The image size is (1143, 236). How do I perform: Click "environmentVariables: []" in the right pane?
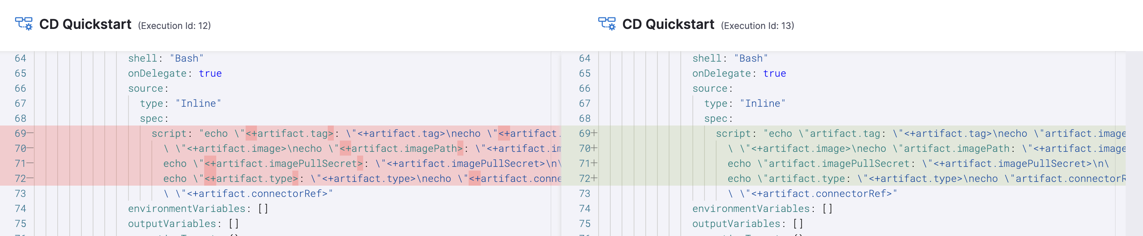tap(762, 209)
